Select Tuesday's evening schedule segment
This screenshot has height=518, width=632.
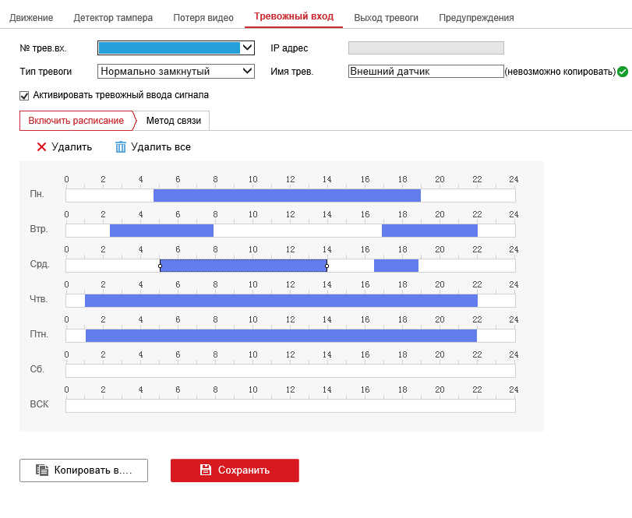(x=429, y=231)
